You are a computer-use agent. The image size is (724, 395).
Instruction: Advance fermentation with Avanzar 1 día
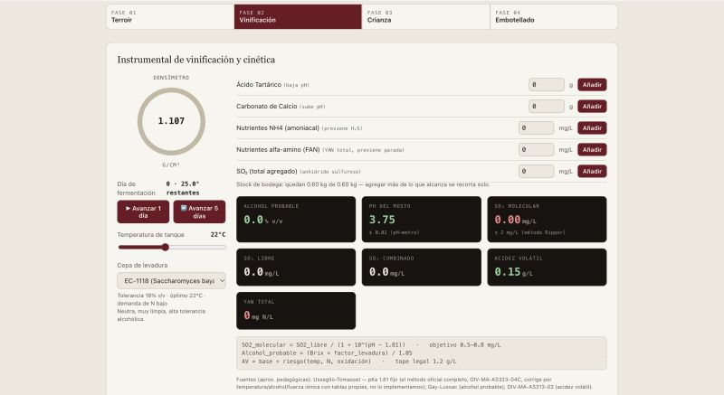click(x=143, y=212)
